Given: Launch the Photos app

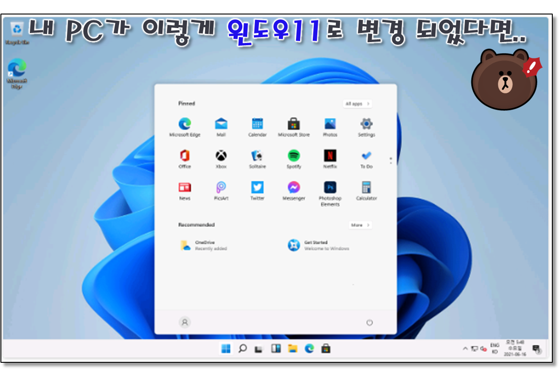Looking at the screenshot, I should point(330,124).
